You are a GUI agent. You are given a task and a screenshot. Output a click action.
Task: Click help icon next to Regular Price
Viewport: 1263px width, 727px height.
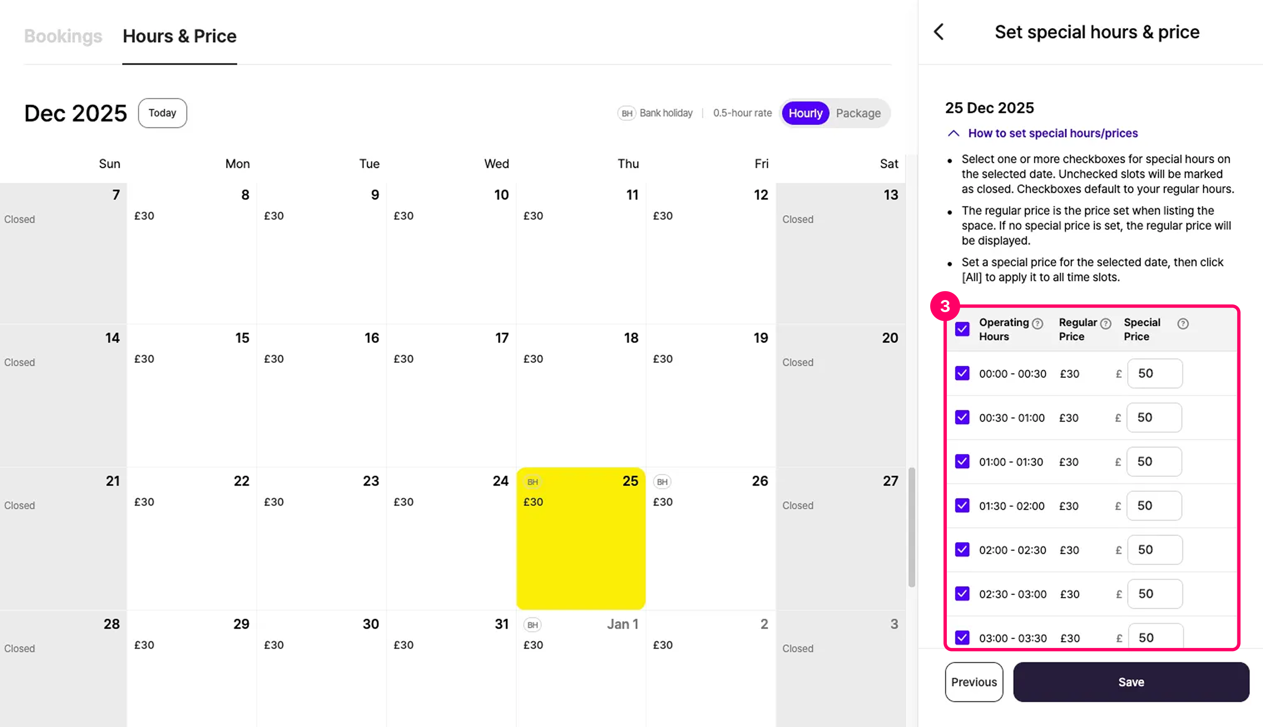pos(1106,324)
